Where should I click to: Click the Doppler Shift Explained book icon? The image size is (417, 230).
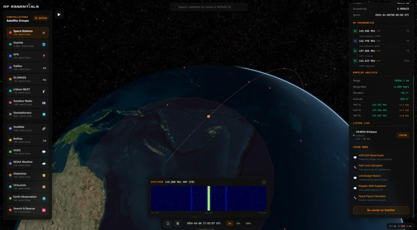[x=355, y=188]
